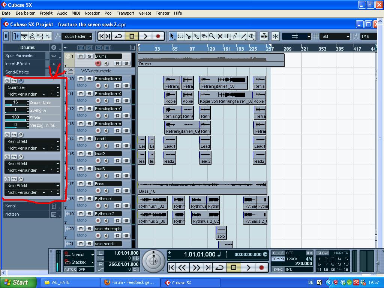
Task: Select the eraser tool
Action: tap(204, 36)
